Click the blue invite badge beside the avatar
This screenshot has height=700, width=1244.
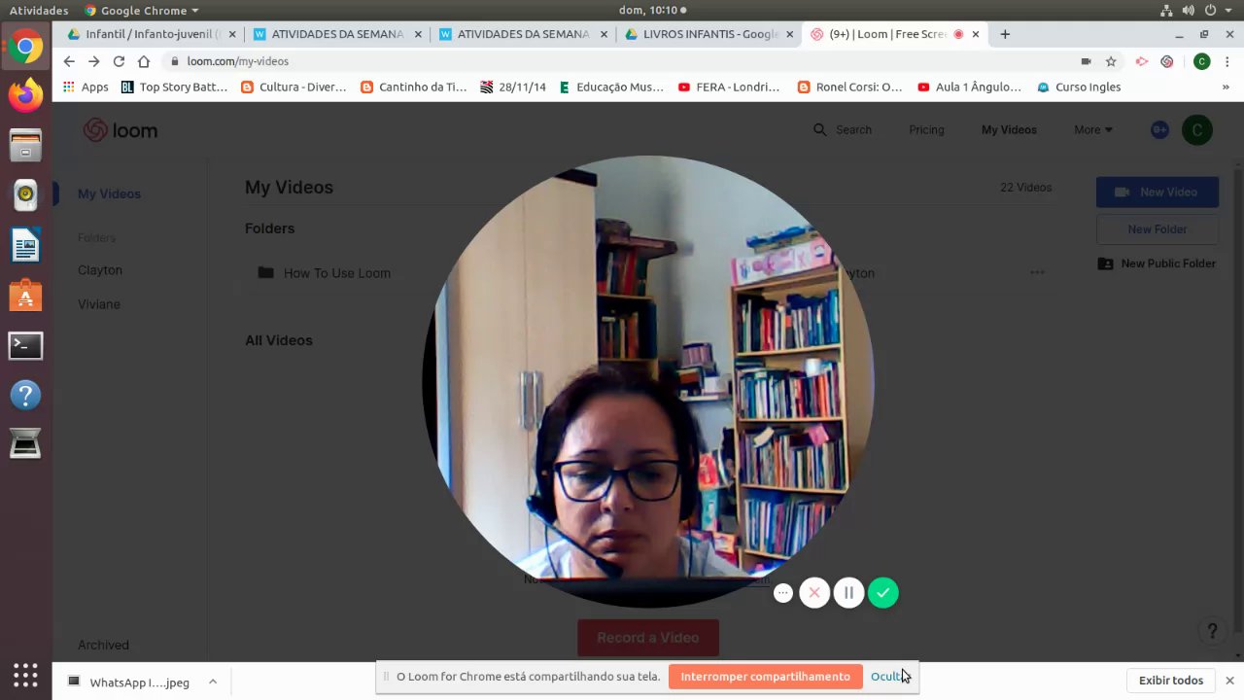coord(1159,129)
